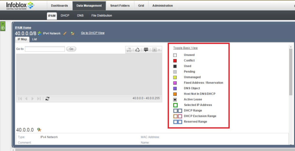The width and height of the screenshot is (295, 151).
Task: Click the convert icon in IP map toolbar
Action: point(129,50)
